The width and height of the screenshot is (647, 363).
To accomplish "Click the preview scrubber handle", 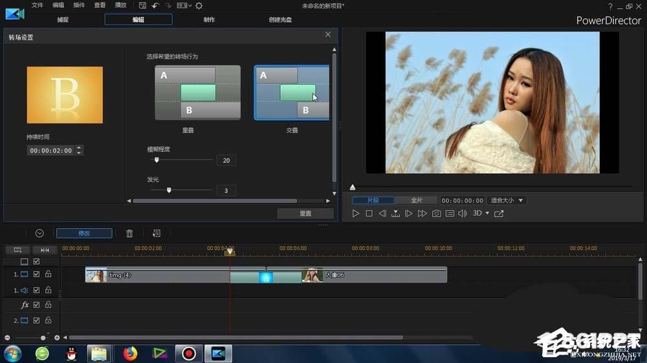I will 353,187.
